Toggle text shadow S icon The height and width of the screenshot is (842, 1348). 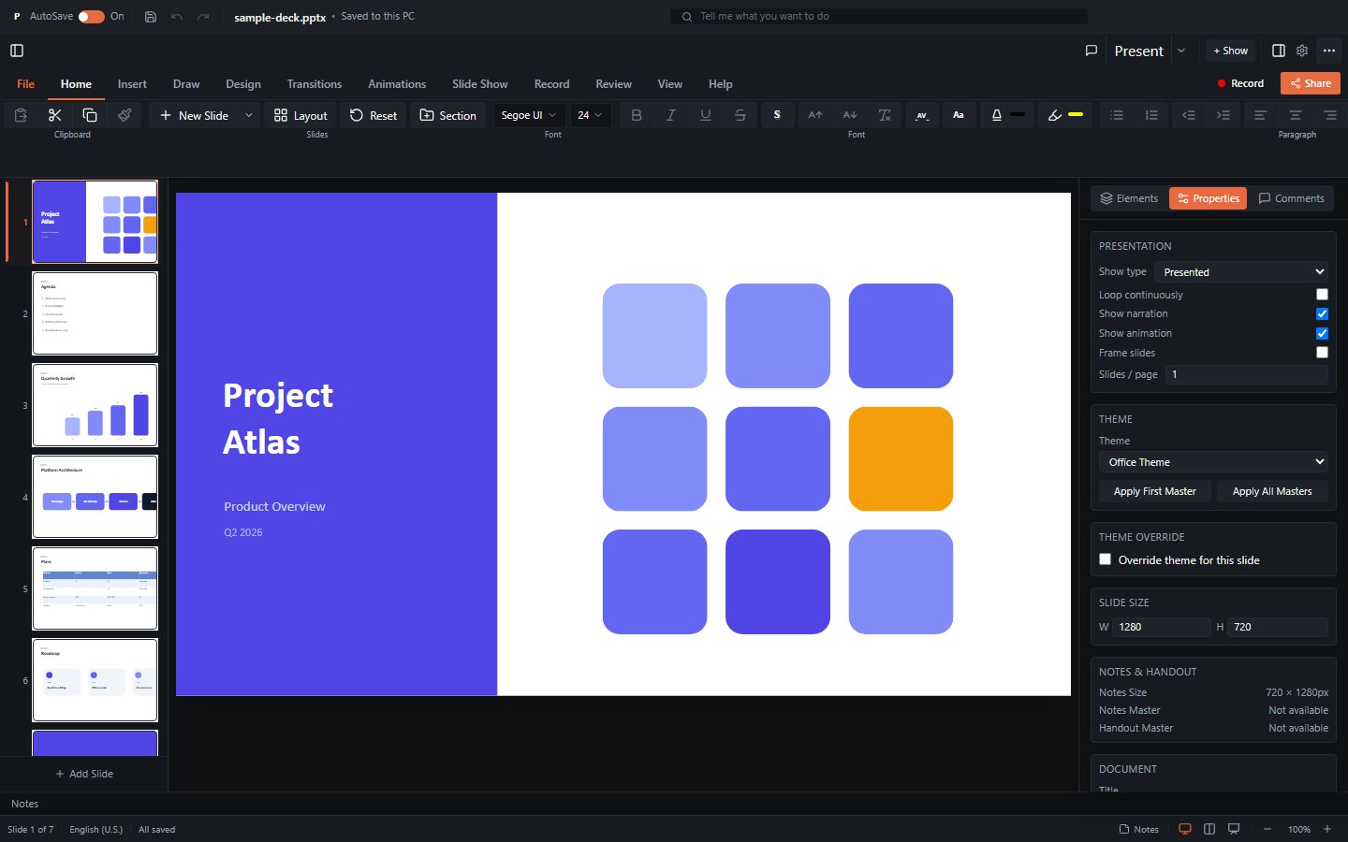click(777, 115)
